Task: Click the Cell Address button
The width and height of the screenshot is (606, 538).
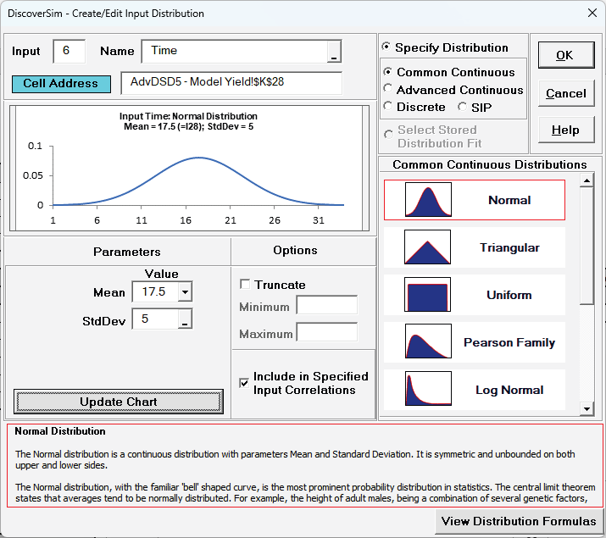Action: click(61, 84)
